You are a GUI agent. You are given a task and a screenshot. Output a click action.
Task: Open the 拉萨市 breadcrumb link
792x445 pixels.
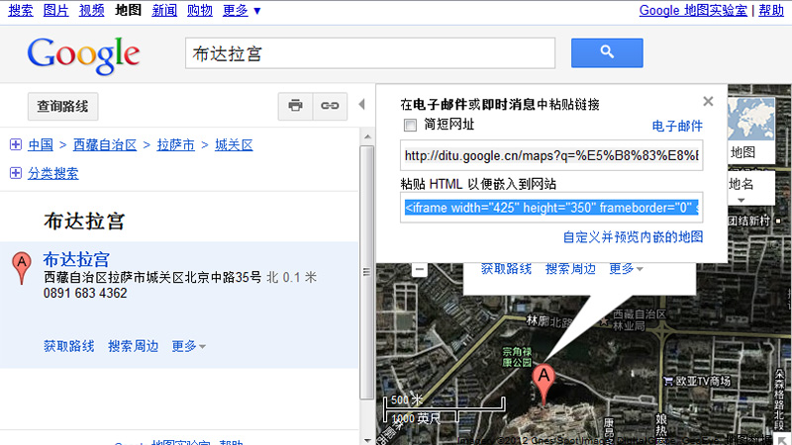pos(175,145)
